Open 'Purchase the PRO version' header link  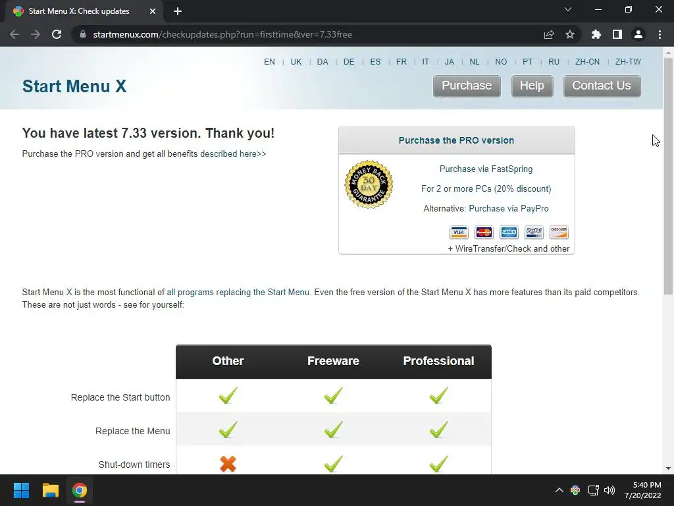tap(456, 140)
